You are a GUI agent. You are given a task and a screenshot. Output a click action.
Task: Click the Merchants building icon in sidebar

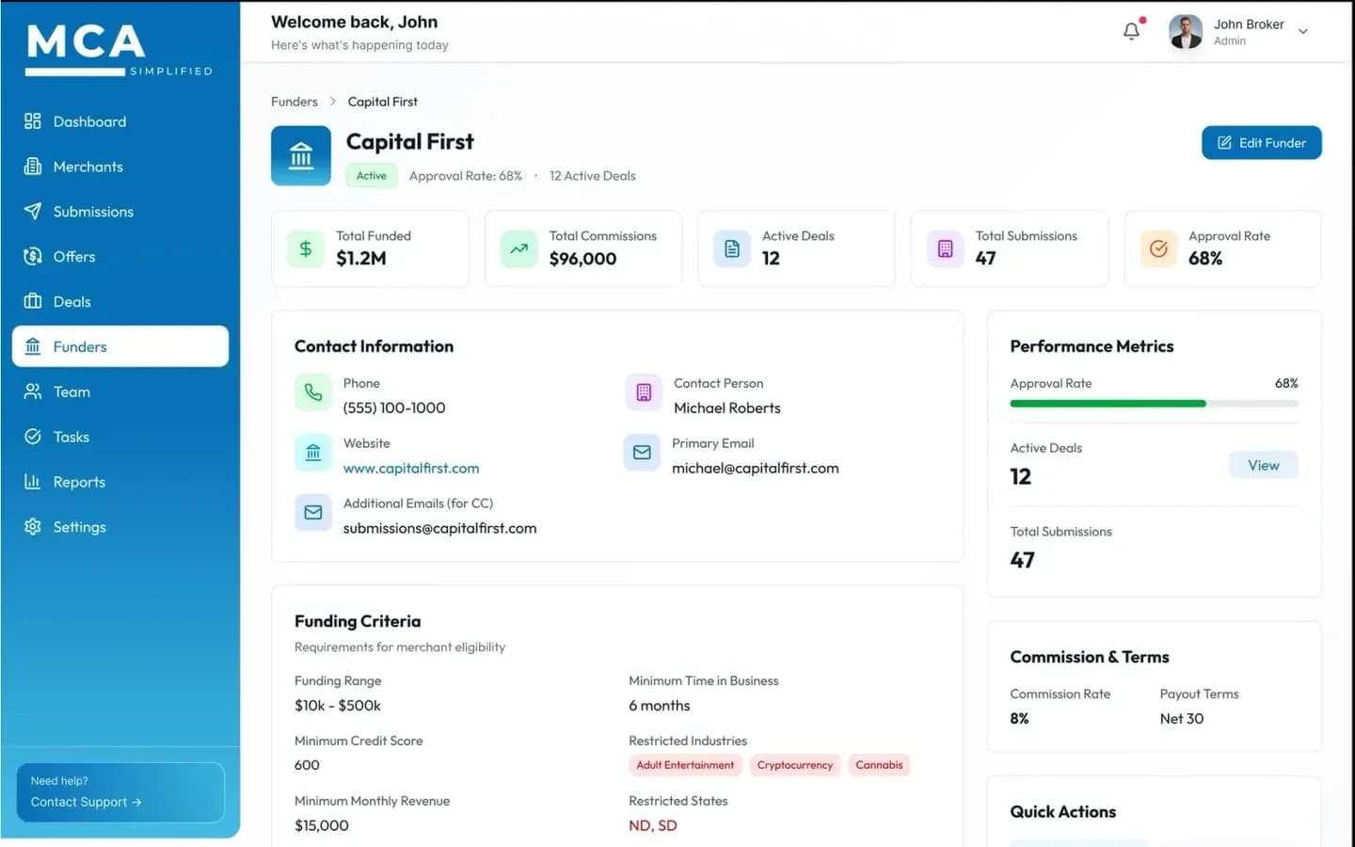pos(33,167)
